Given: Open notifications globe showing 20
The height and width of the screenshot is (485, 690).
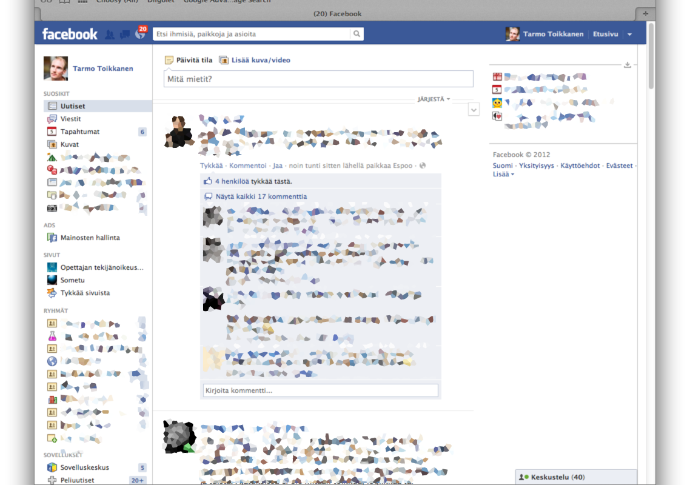Looking at the screenshot, I should (x=141, y=33).
